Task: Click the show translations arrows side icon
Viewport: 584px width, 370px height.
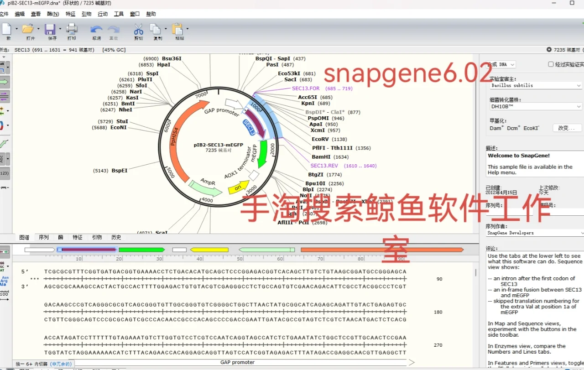Action: 2,111
